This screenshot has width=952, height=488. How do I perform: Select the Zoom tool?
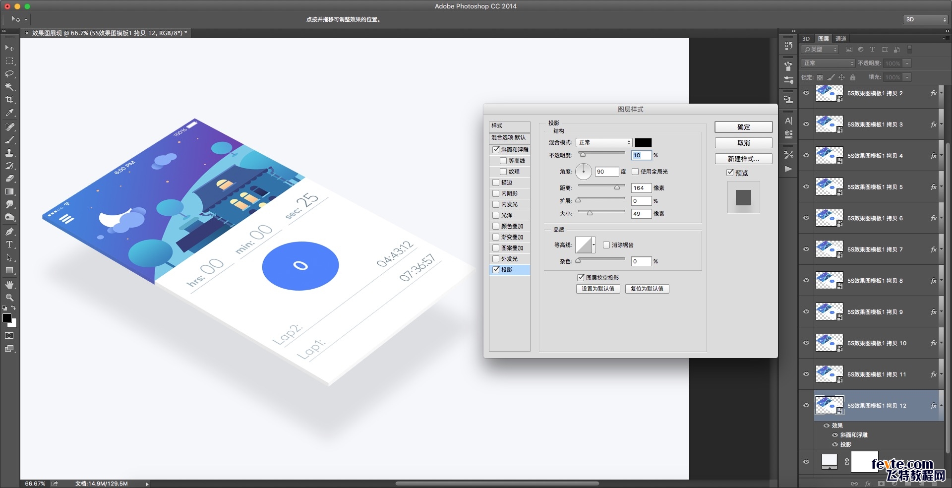pyautogui.click(x=9, y=298)
